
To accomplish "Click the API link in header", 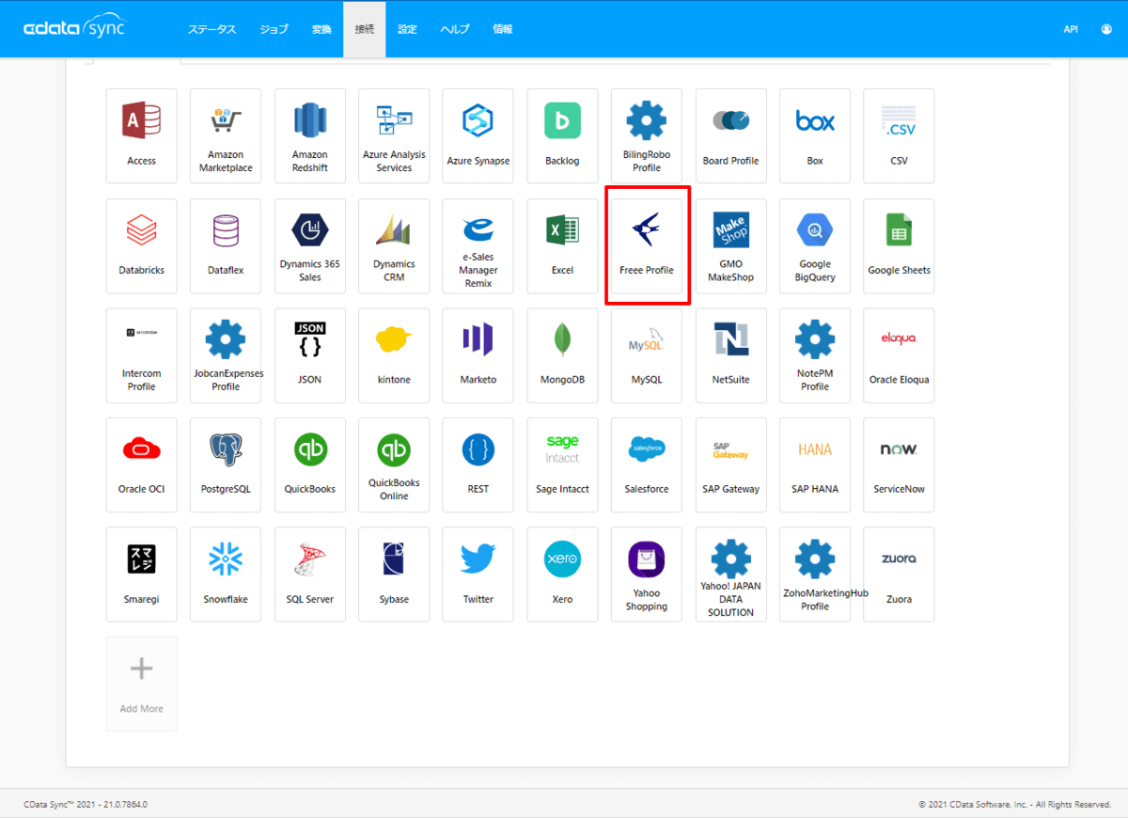I will [x=1071, y=29].
